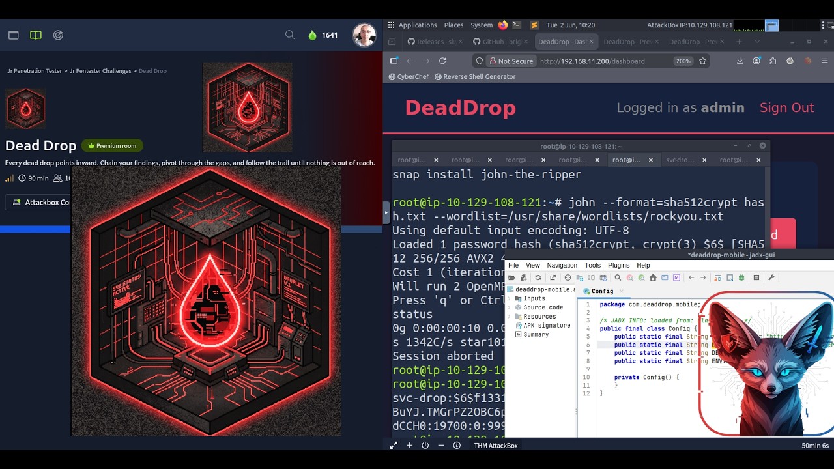Open jadx log viewer icon

[x=756, y=277]
